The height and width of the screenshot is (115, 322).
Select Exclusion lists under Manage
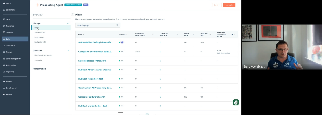pos(40,42)
